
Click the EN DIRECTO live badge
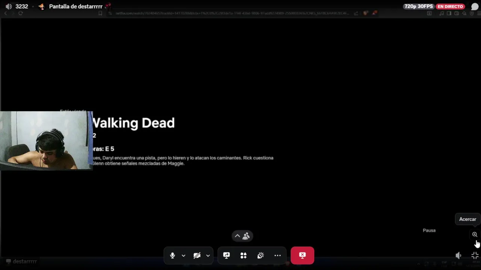(451, 6)
